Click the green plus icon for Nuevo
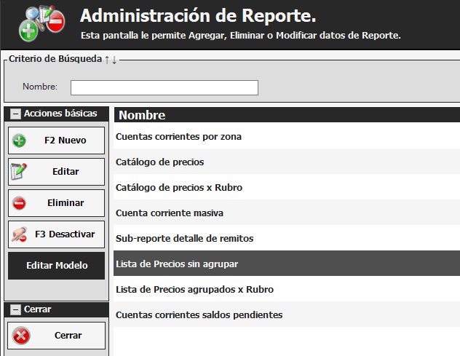This screenshot has height=356, width=460. click(20, 141)
